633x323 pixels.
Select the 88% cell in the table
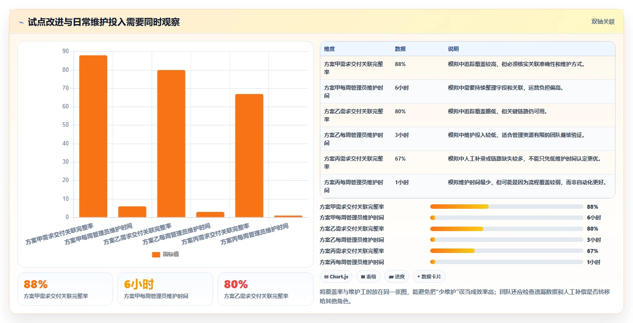(x=400, y=64)
